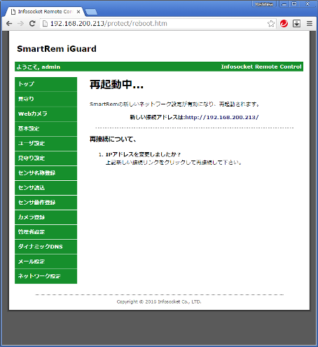This screenshot has height=347, width=318.
Task: Open the red Trend Micro extension icon
Action: 284,24
